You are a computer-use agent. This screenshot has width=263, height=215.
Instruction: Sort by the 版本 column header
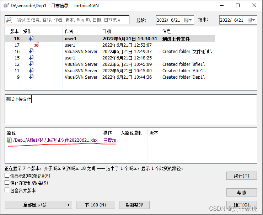click(13, 31)
